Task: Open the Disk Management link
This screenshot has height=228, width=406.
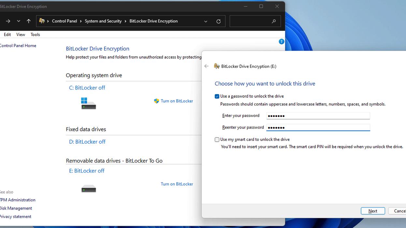Action: pos(16,208)
